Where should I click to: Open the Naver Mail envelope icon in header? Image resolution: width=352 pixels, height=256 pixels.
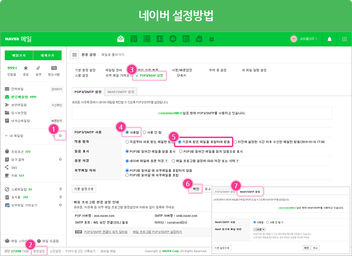(x=121, y=39)
